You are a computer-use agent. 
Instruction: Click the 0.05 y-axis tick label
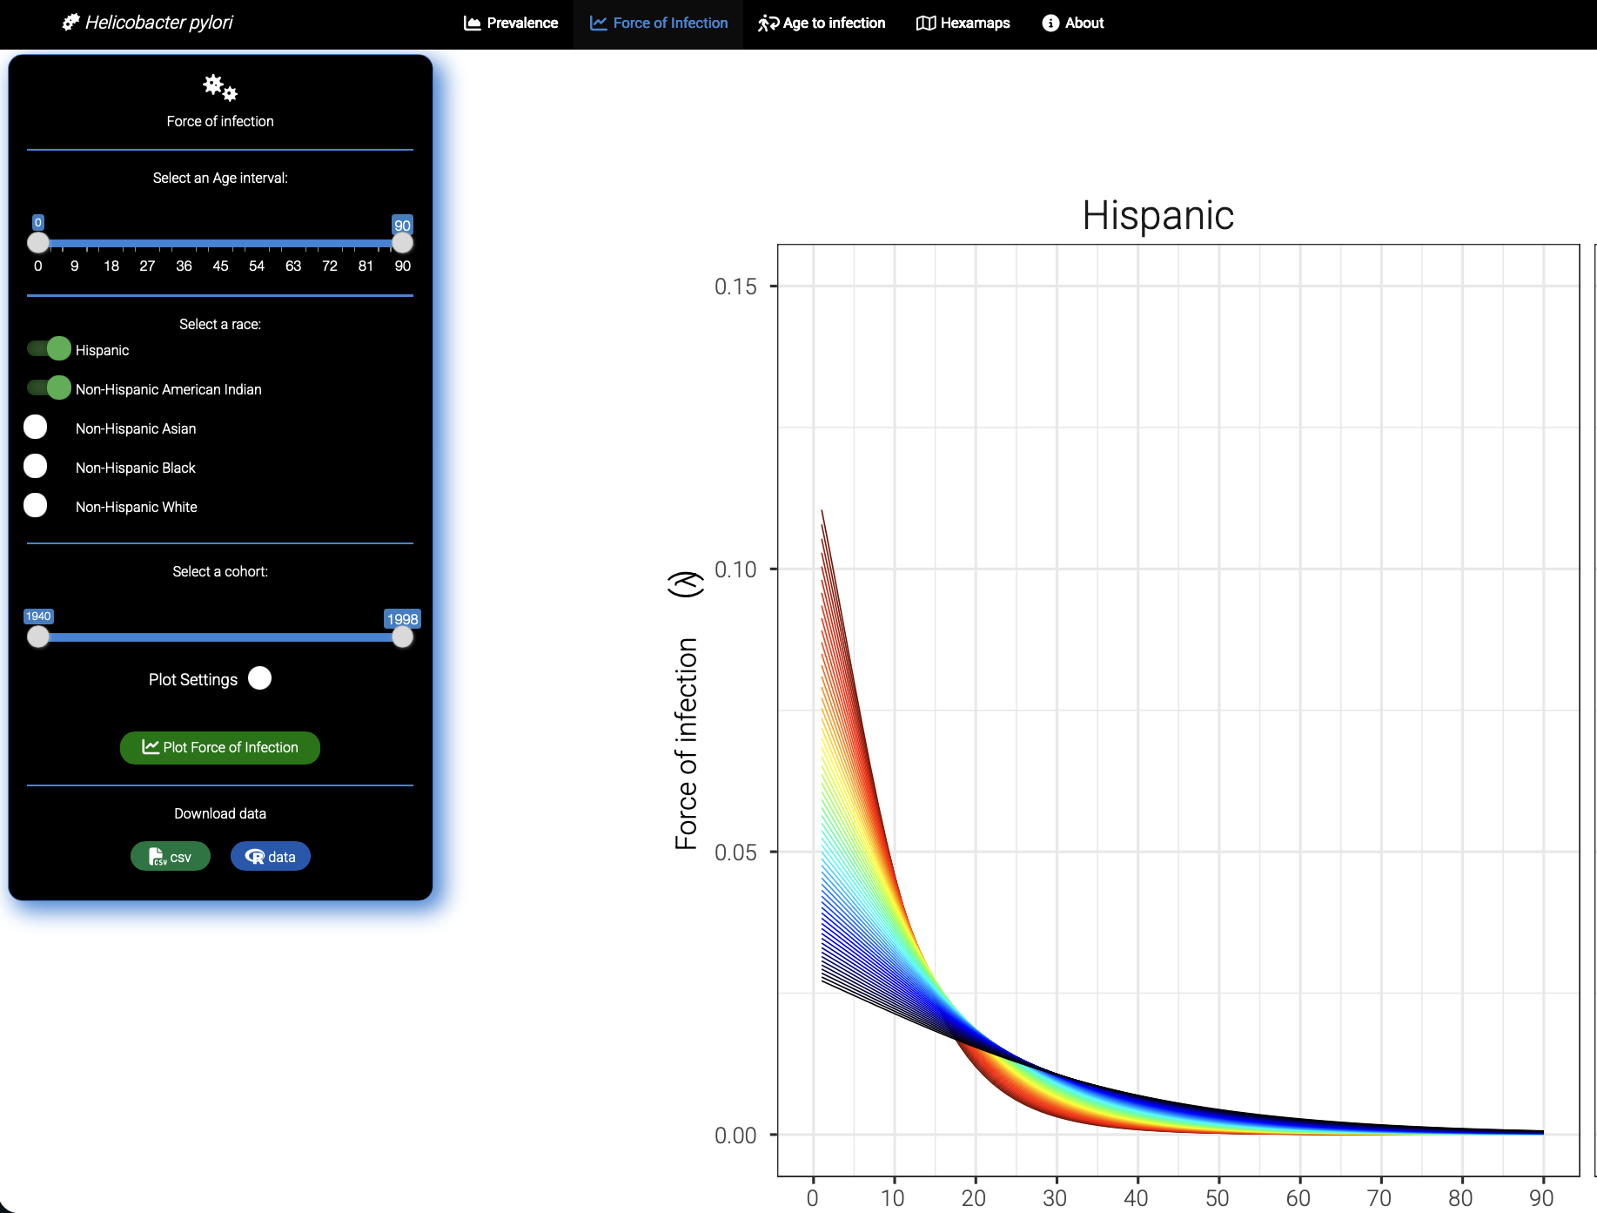pyautogui.click(x=735, y=852)
